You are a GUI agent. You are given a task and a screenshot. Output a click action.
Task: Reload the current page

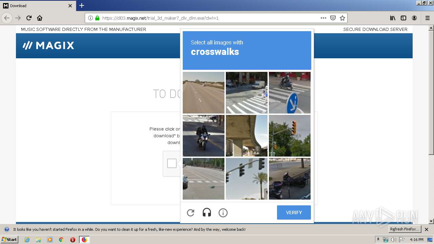click(x=29, y=18)
